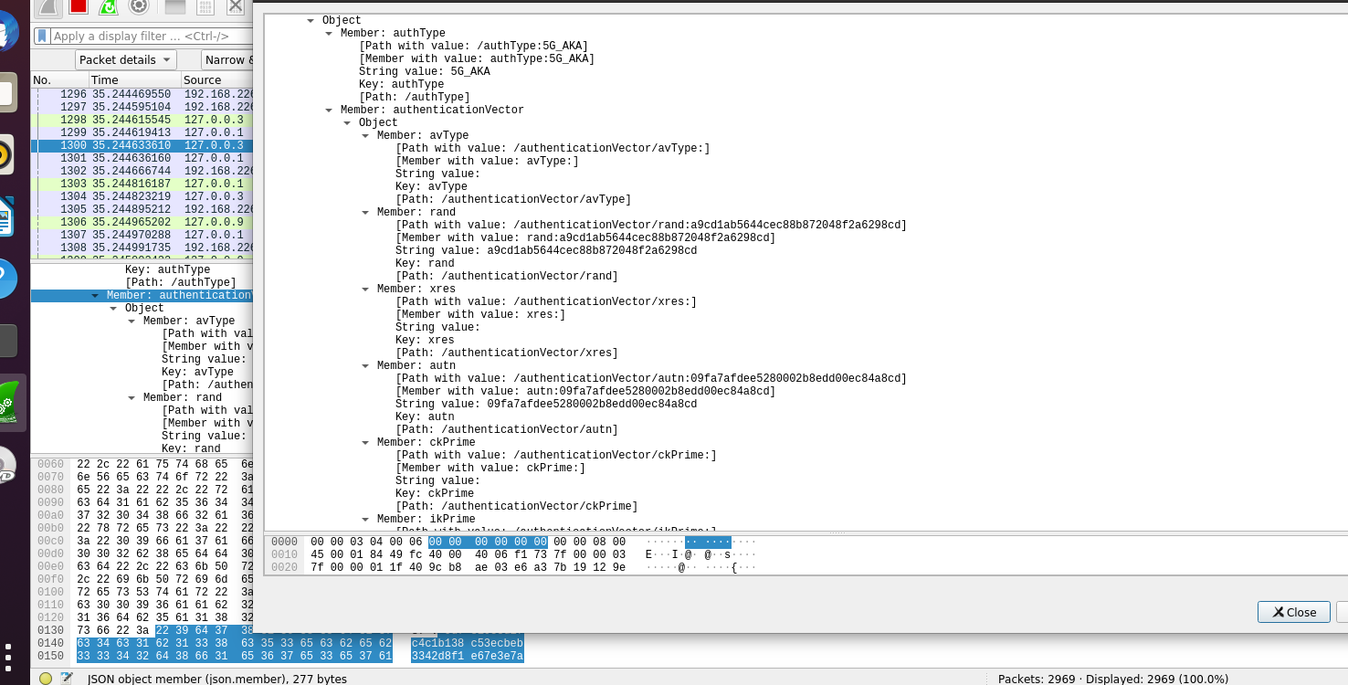Collapse Member: avType in dialog
This screenshot has height=685, width=1348.
tap(366, 135)
